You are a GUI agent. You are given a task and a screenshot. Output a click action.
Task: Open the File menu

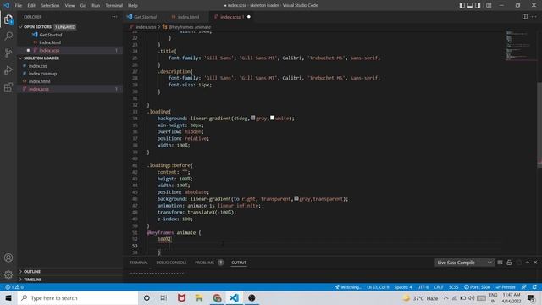[x=19, y=5]
